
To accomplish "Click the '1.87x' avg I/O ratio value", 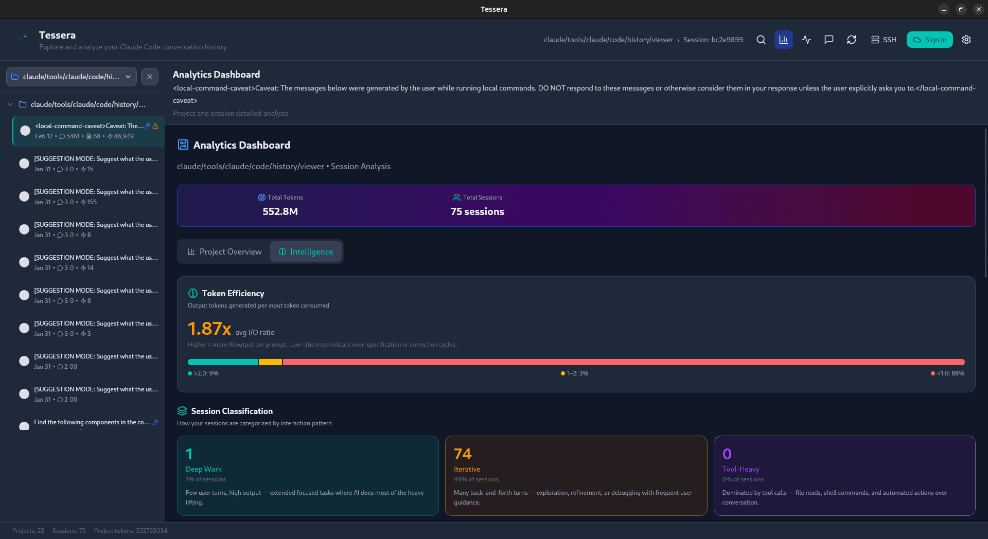I will tap(209, 328).
